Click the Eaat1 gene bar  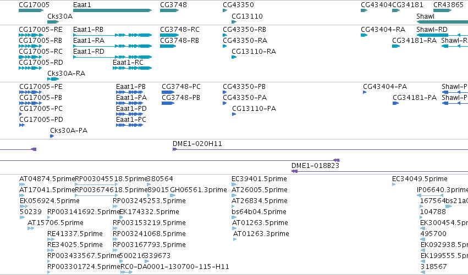coord(113,10)
